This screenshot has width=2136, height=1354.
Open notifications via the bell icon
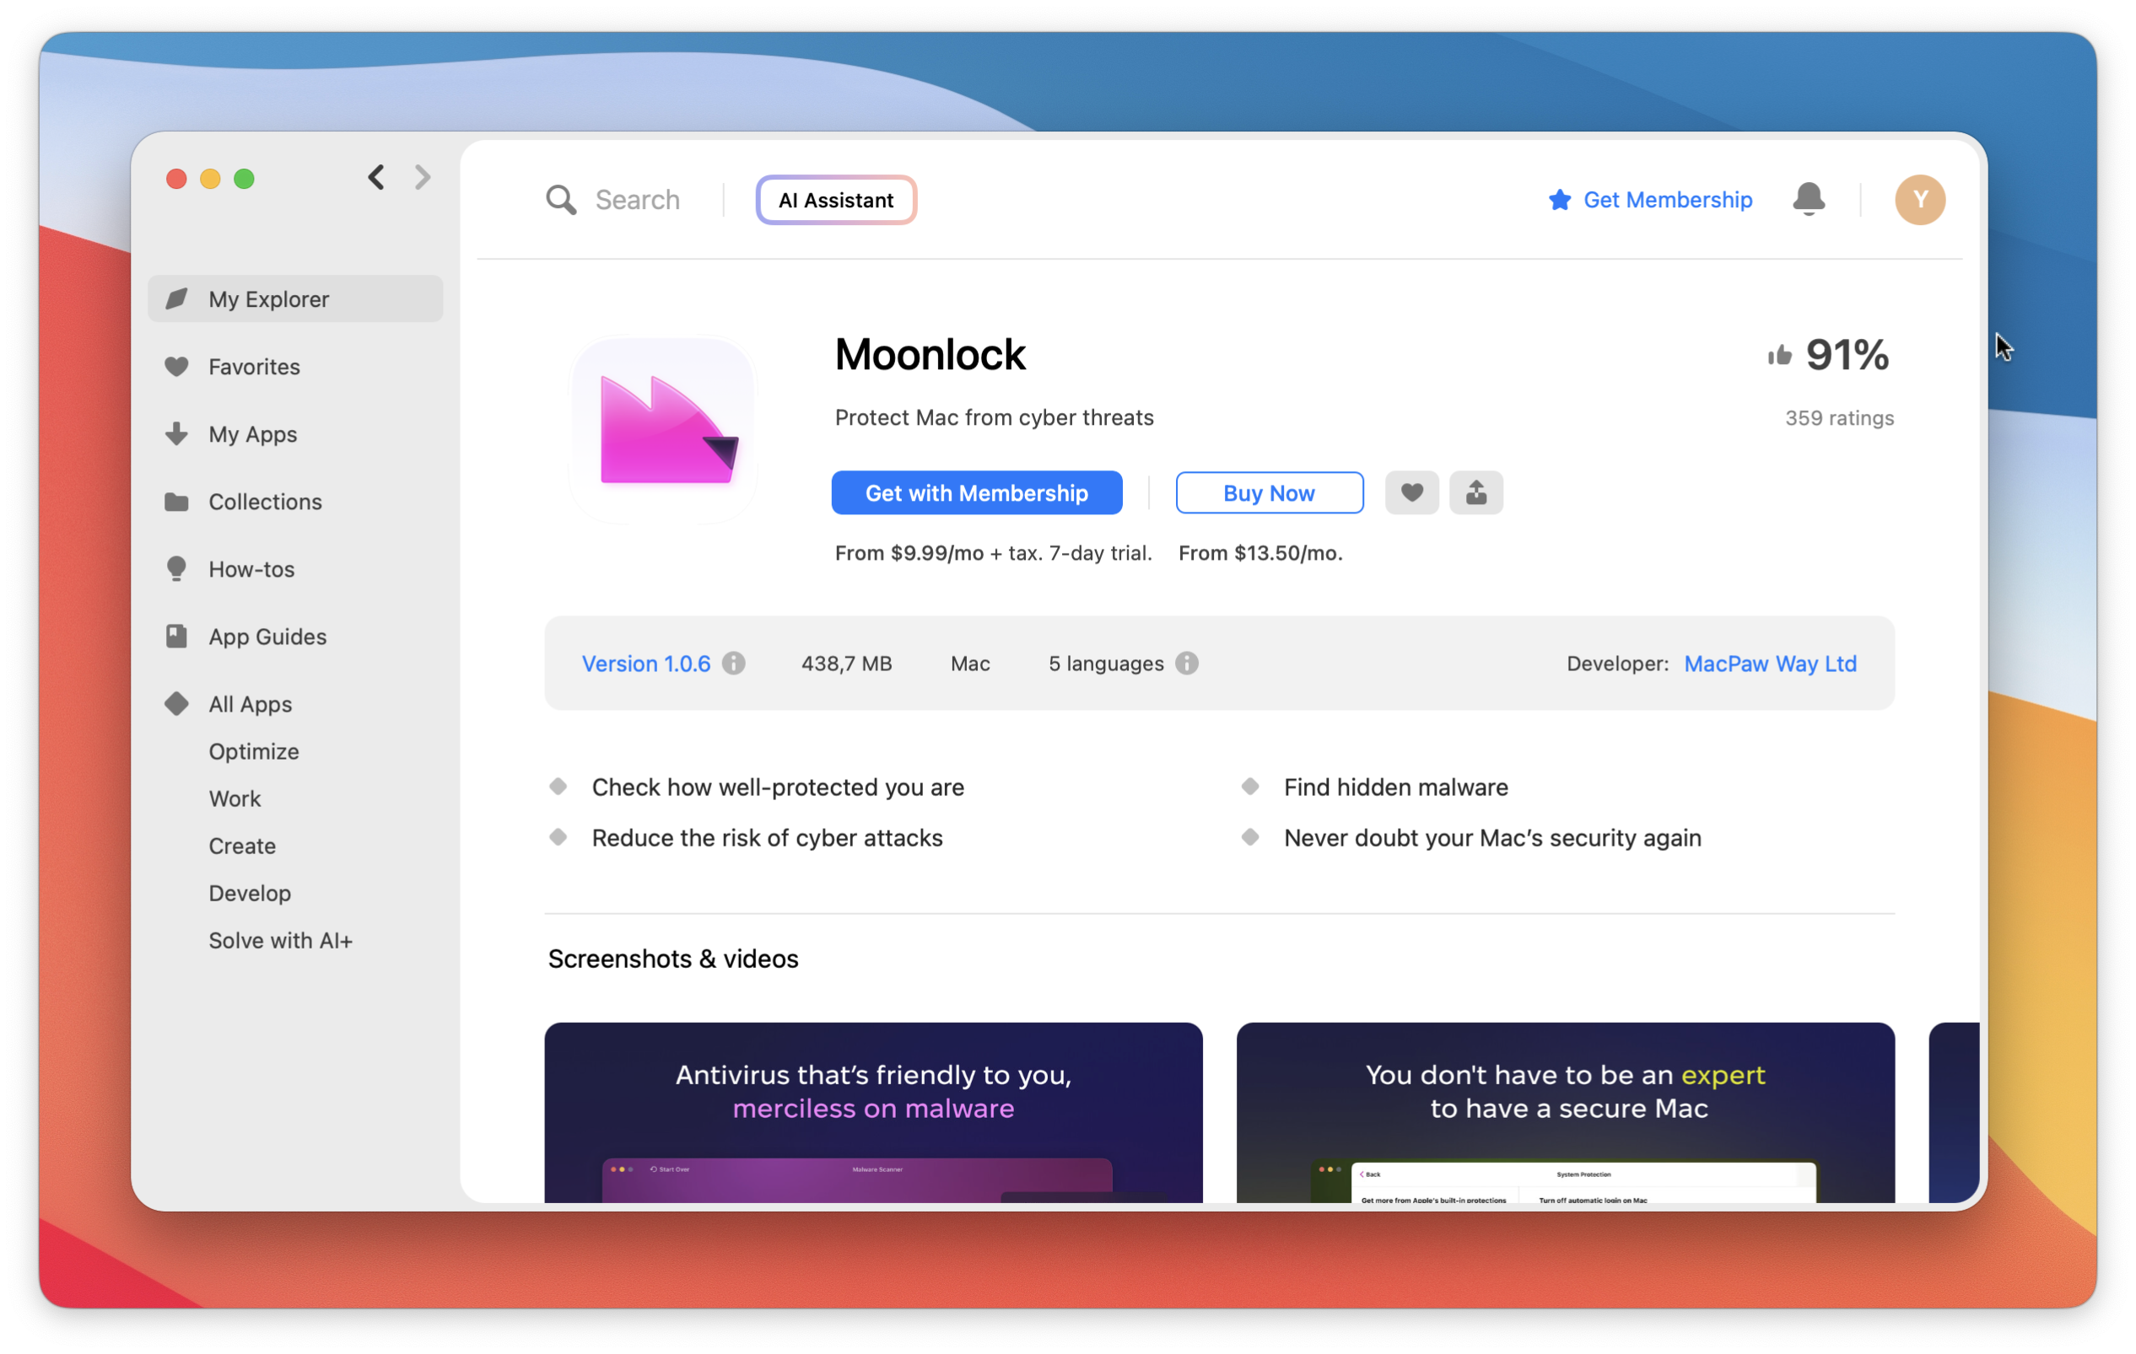click(1808, 200)
